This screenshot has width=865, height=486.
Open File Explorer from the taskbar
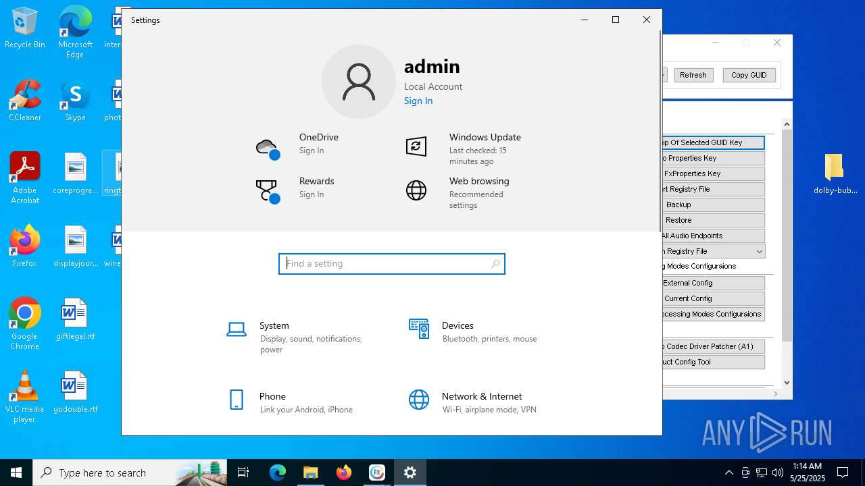pos(311,473)
